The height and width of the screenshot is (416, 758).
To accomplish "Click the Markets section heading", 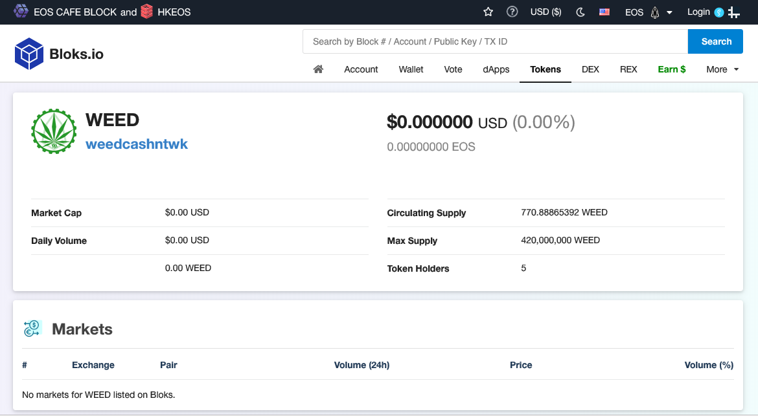I will click(x=82, y=329).
